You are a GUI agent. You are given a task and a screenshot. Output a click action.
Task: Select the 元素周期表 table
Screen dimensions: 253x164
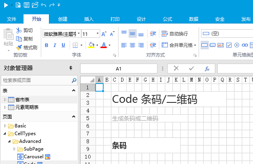[x=27, y=107]
